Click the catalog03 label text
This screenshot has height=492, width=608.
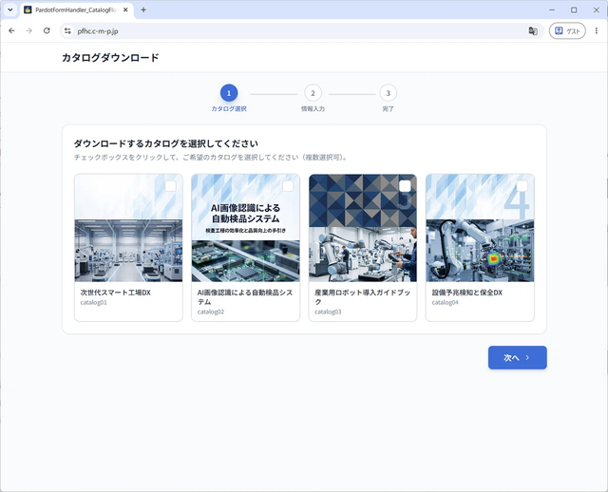pos(328,312)
